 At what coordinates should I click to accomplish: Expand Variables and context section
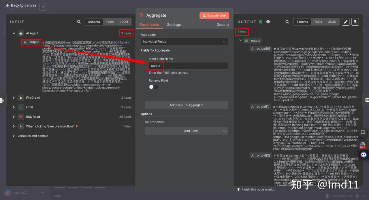pos(14,136)
